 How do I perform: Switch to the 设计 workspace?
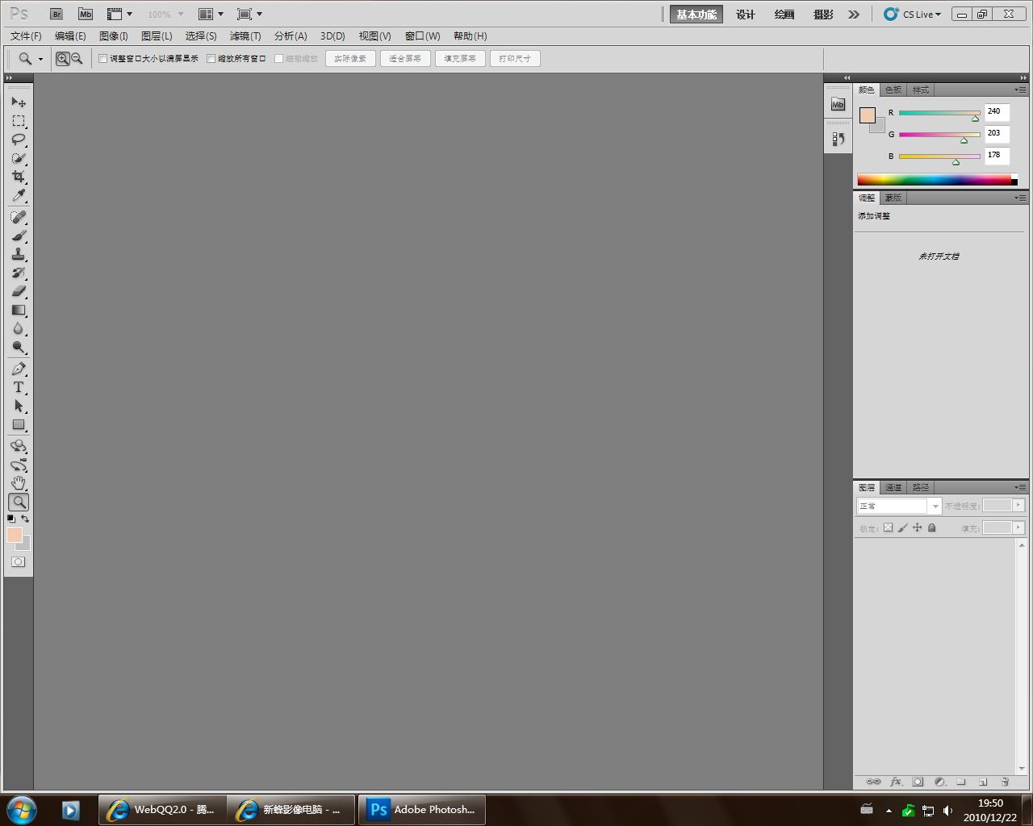745,15
